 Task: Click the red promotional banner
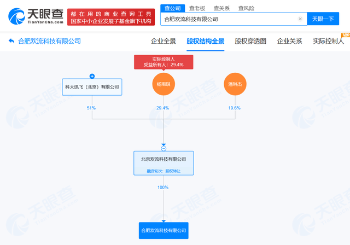click(x=111, y=17)
